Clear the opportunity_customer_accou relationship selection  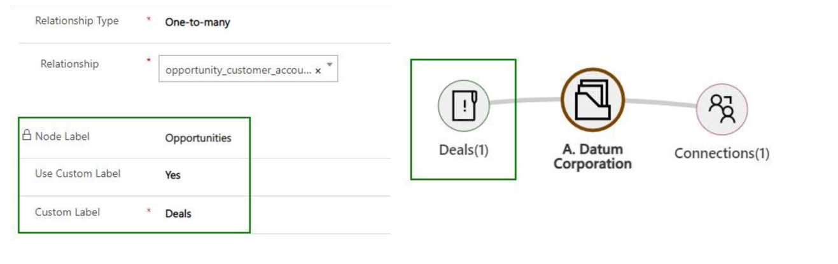pyautogui.click(x=318, y=71)
